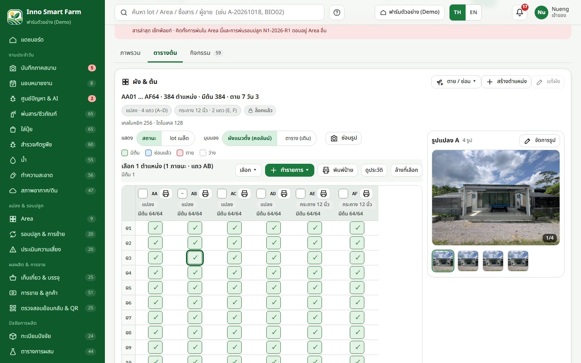581x363 pixels.
Task: Open notifications bell icon
Action: point(520,12)
